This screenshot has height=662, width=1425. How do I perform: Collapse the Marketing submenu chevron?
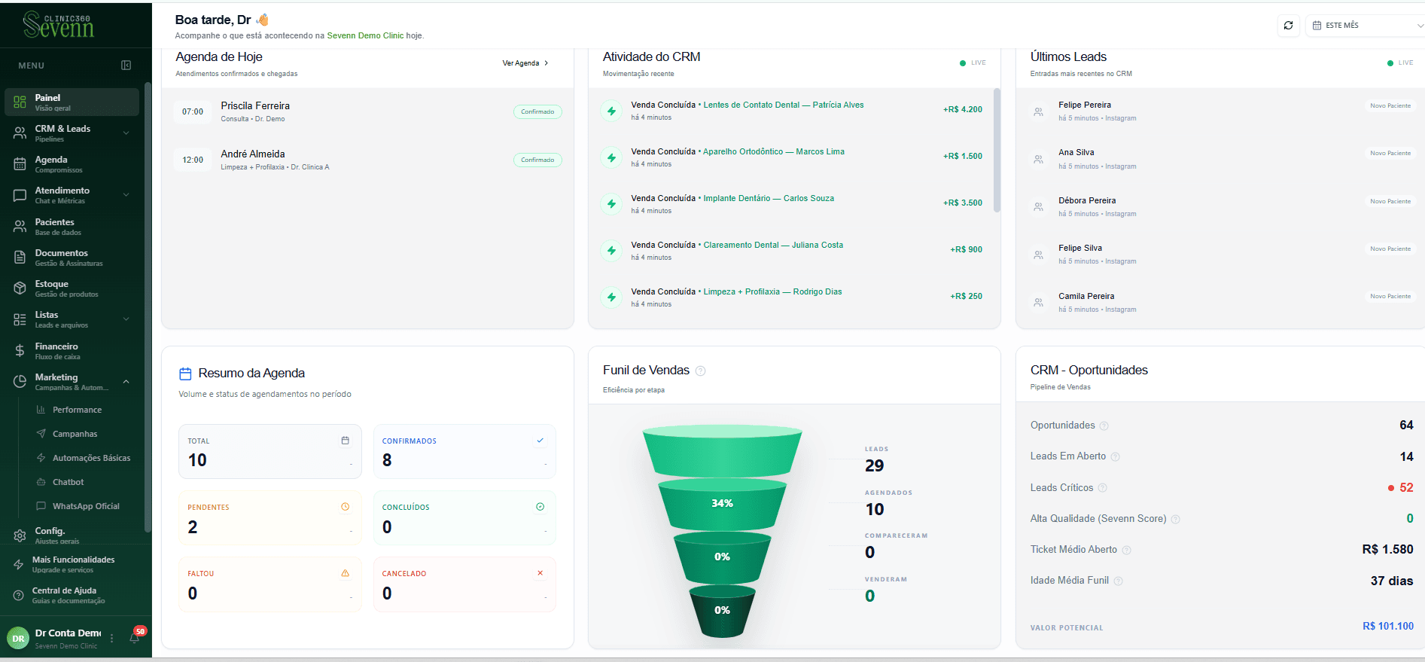126,382
